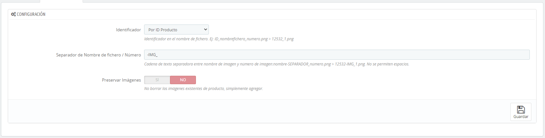The height and width of the screenshot is (138, 545).
Task: Click the 'No se permiten espacios' help text
Action: click(x=388, y=64)
